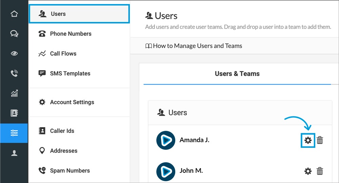Screen dimensions: 339x183
Task: Select the settings sliders sidebar icon
Action: click(x=14, y=133)
